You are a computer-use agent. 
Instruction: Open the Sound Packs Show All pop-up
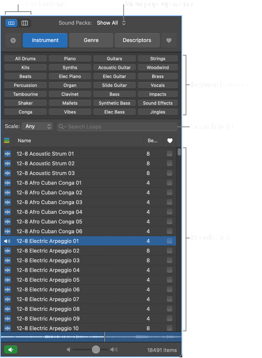click(x=111, y=23)
